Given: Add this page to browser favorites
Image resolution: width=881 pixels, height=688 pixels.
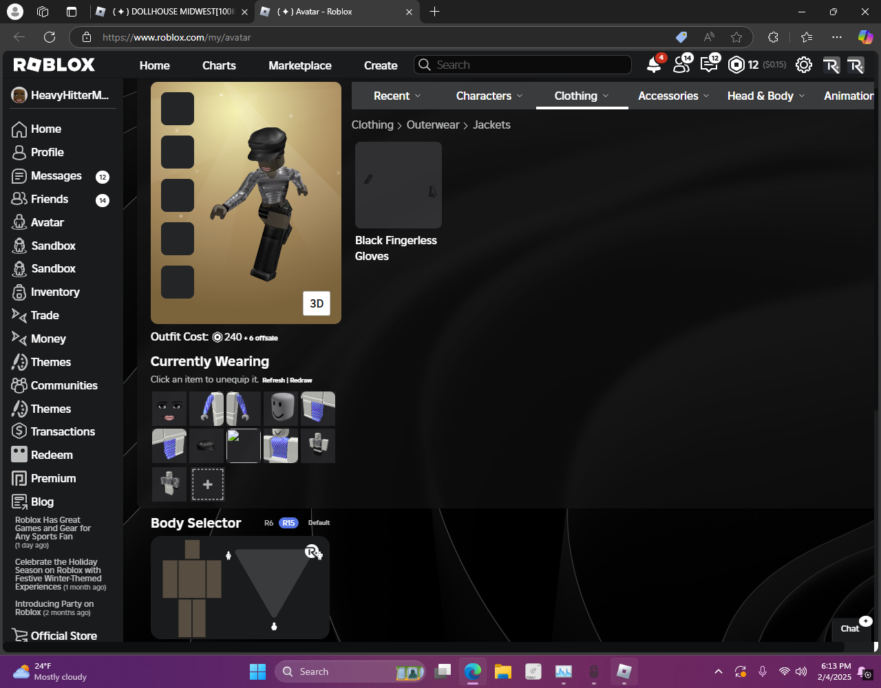Looking at the screenshot, I should (736, 37).
